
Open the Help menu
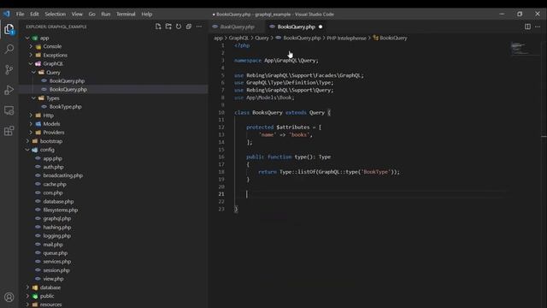(x=147, y=14)
